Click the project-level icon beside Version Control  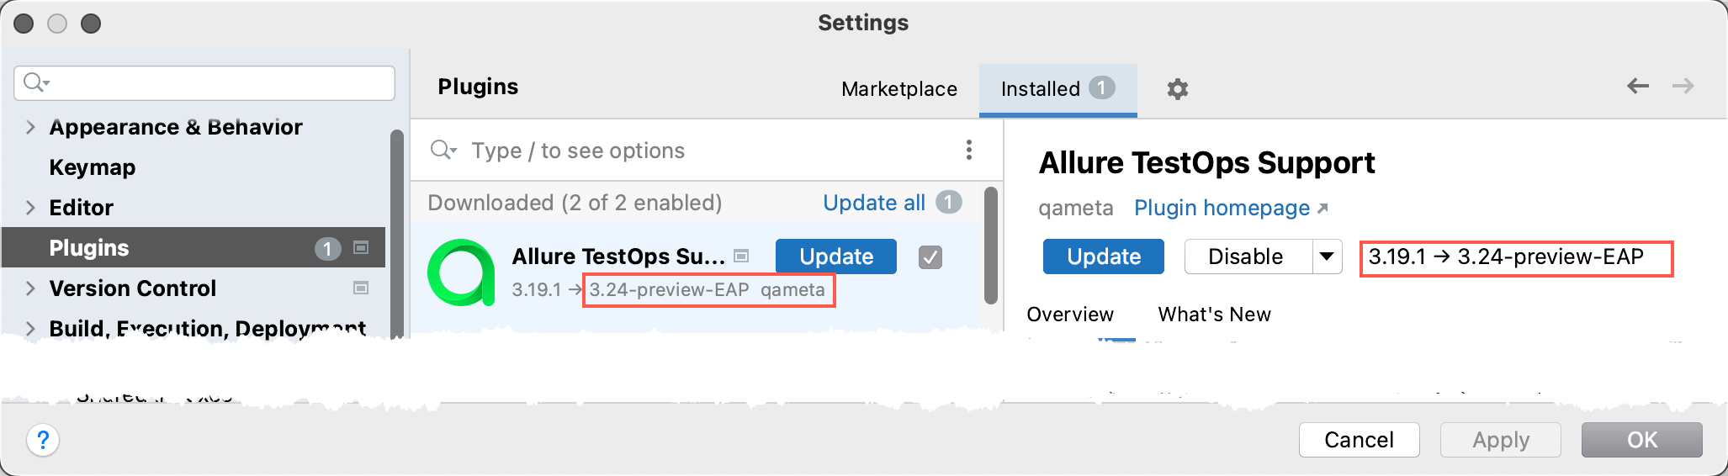tap(361, 288)
